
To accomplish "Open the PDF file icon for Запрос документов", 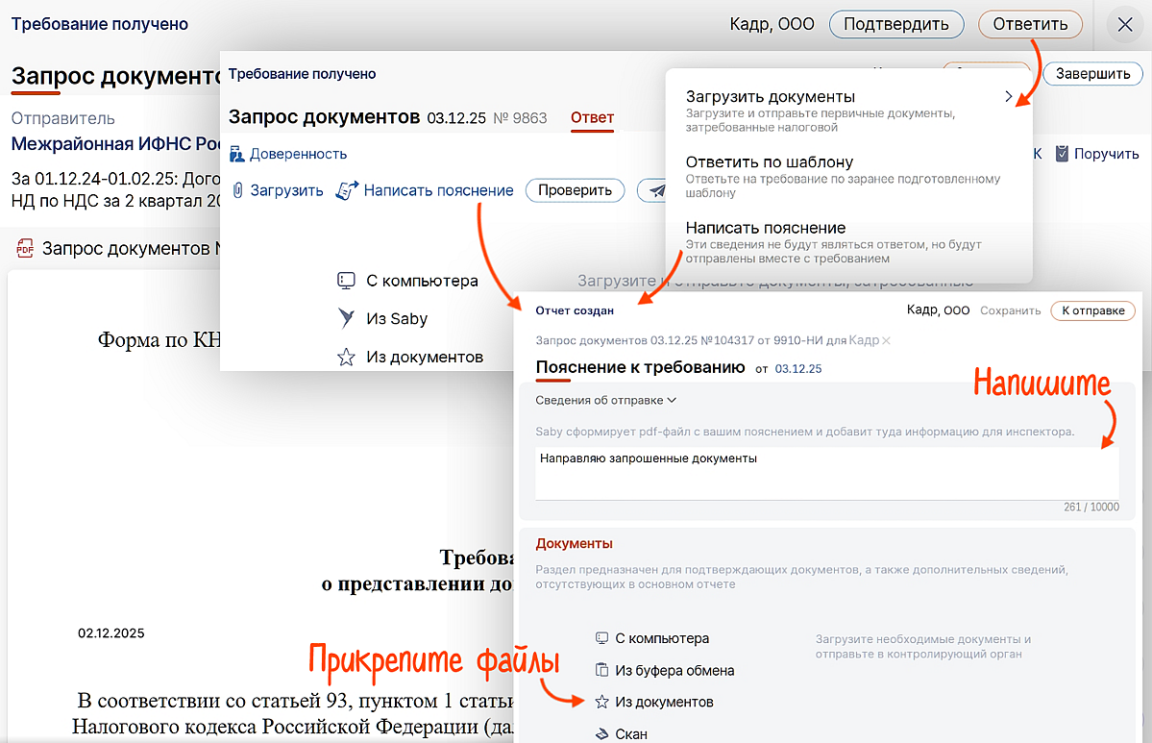I will (x=25, y=249).
